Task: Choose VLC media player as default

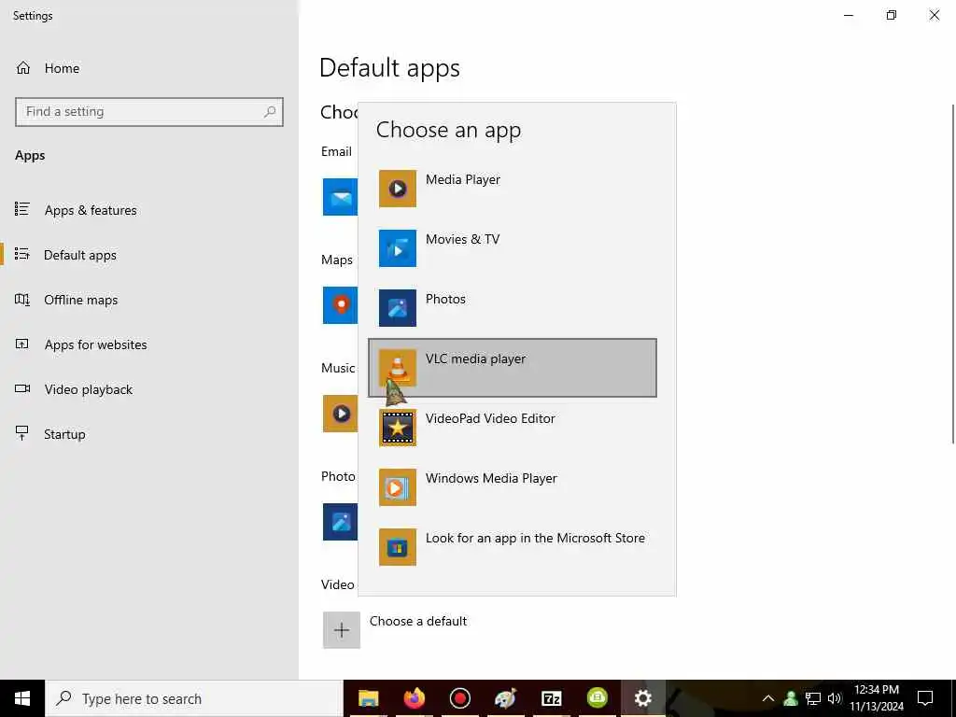Action: [x=513, y=368]
